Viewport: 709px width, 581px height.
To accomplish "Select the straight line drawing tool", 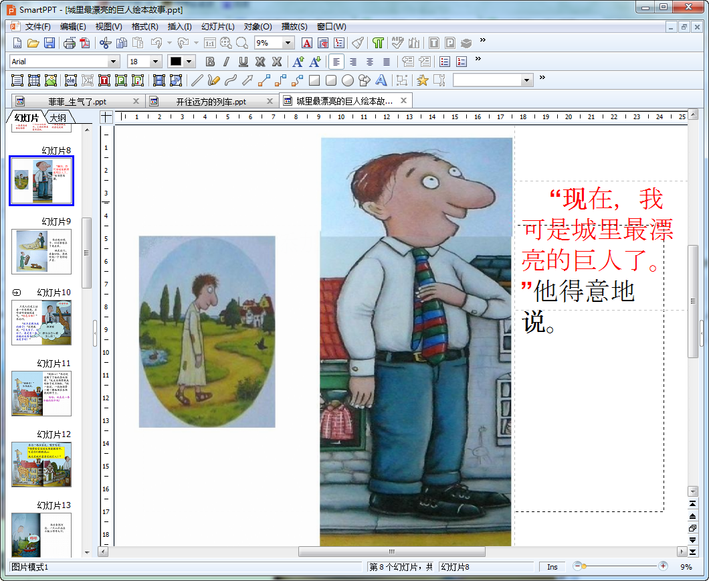I will (197, 80).
